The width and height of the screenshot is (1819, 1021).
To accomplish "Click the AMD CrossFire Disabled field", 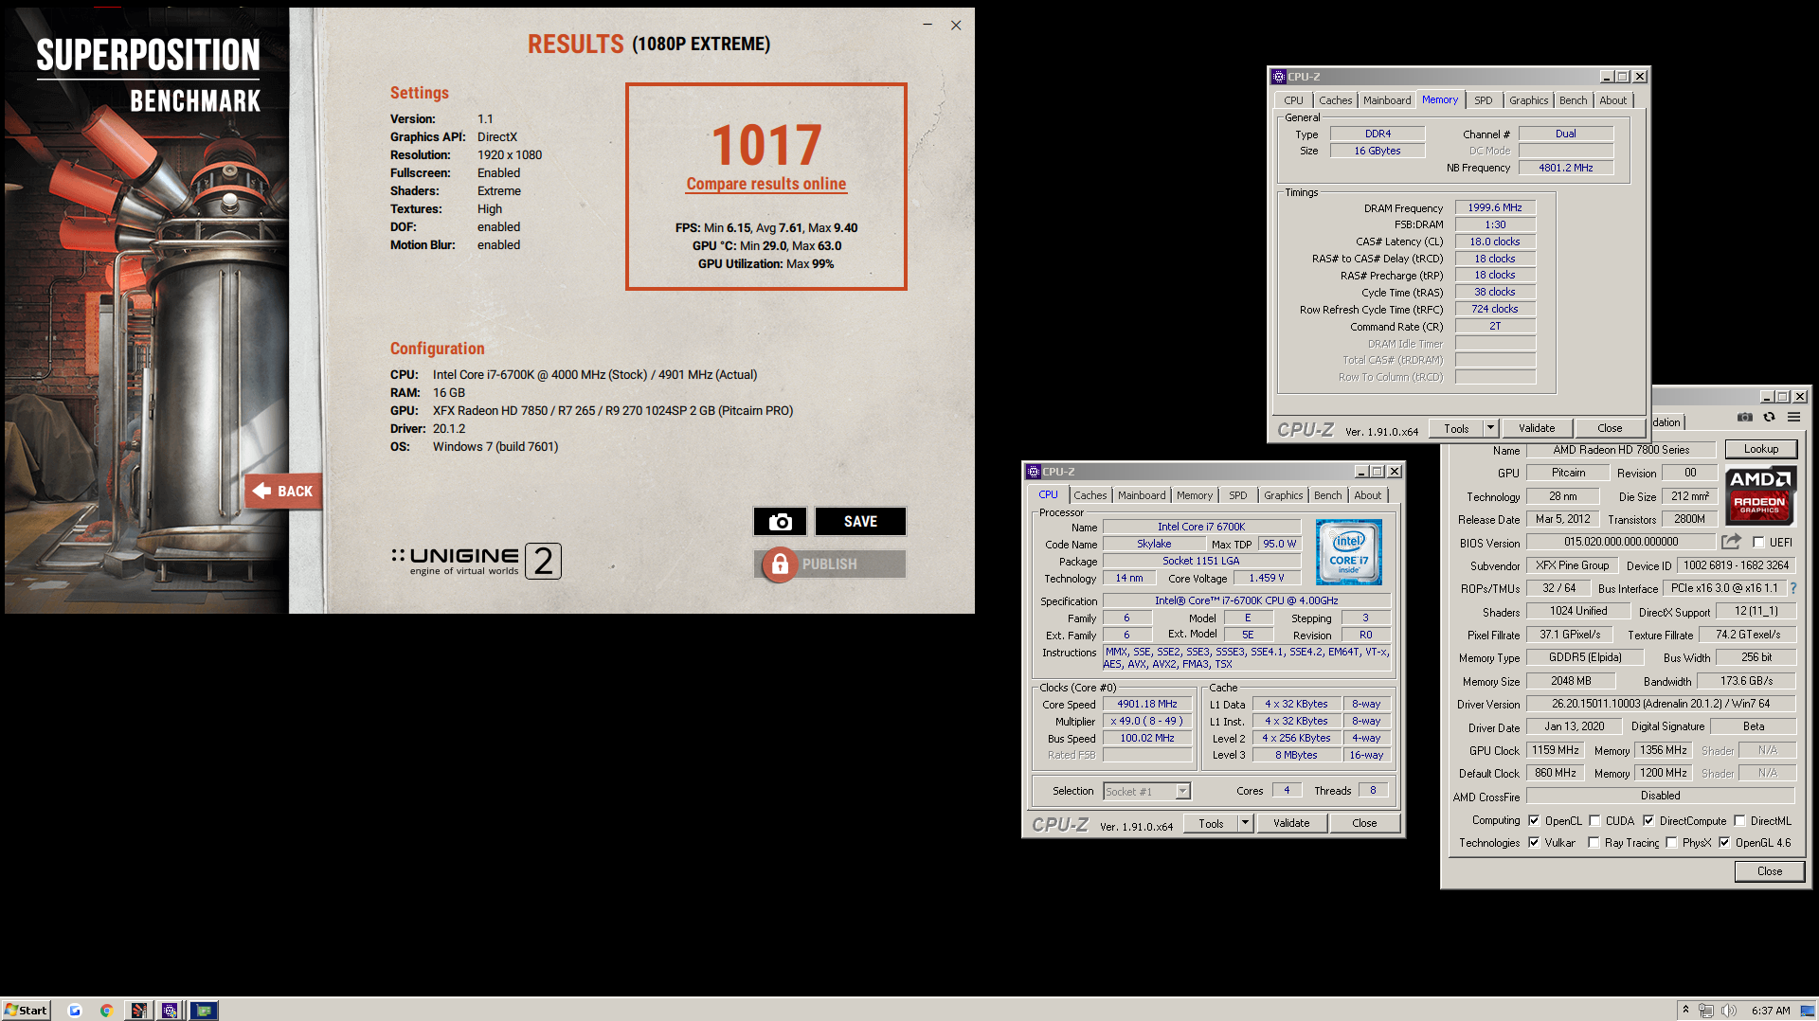I will pyautogui.click(x=1660, y=796).
